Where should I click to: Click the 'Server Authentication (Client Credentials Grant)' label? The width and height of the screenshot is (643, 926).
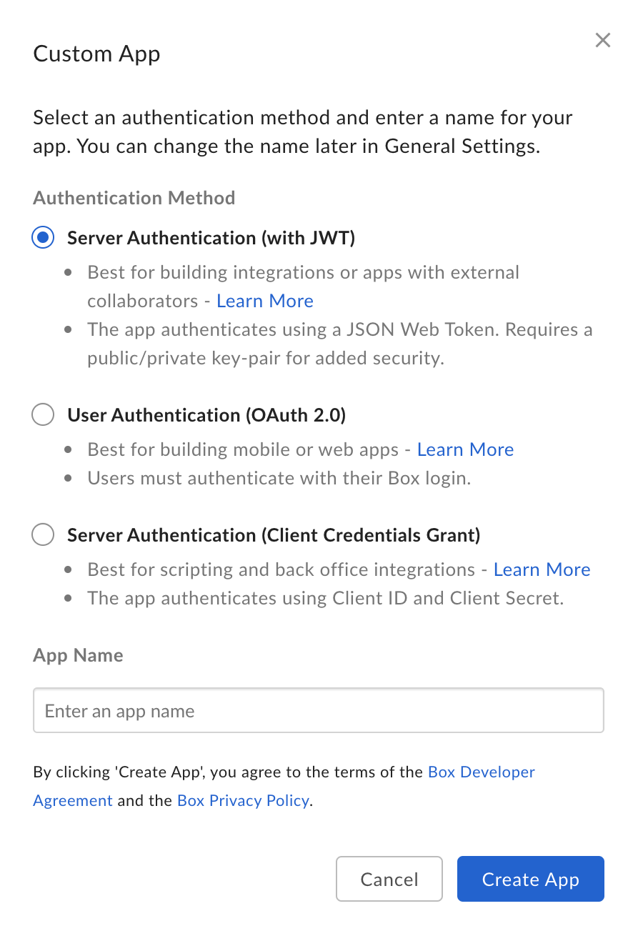[274, 534]
